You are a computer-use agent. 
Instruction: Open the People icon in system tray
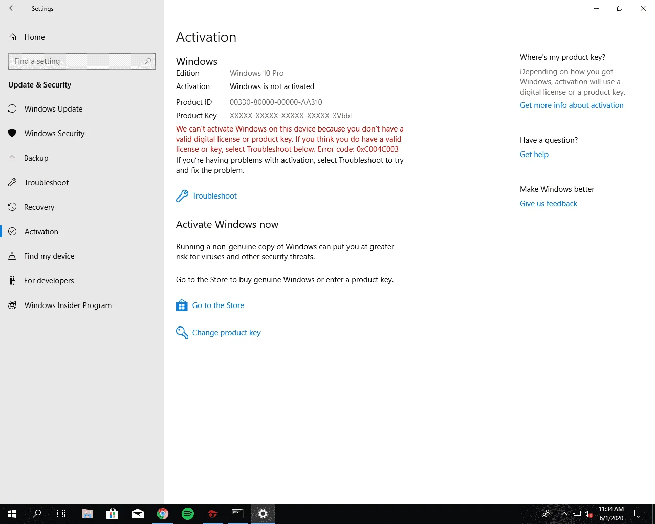pos(546,514)
